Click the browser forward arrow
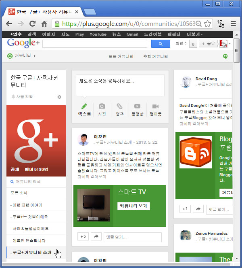This screenshot has height=268, width=242. 21,24
